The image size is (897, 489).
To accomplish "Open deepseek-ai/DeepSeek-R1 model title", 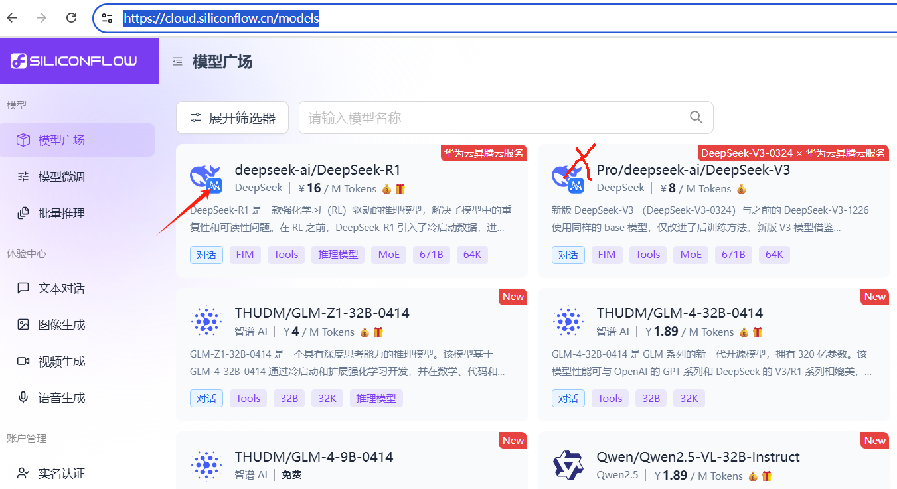I will [317, 169].
